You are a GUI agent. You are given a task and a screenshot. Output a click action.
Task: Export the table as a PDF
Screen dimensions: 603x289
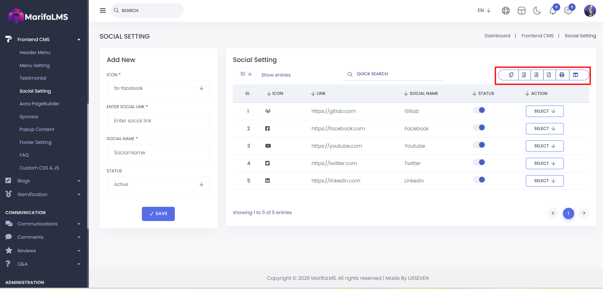[549, 75]
